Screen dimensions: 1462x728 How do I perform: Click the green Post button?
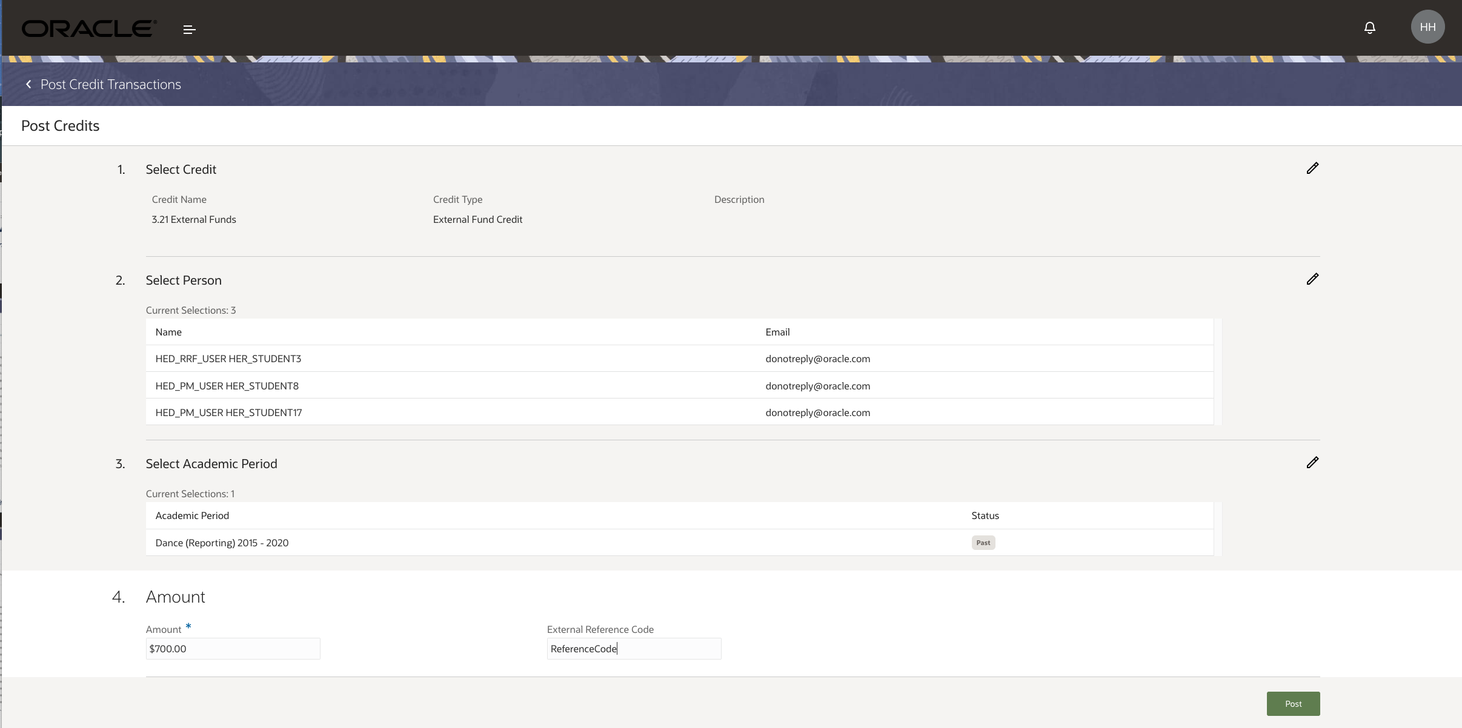point(1293,704)
